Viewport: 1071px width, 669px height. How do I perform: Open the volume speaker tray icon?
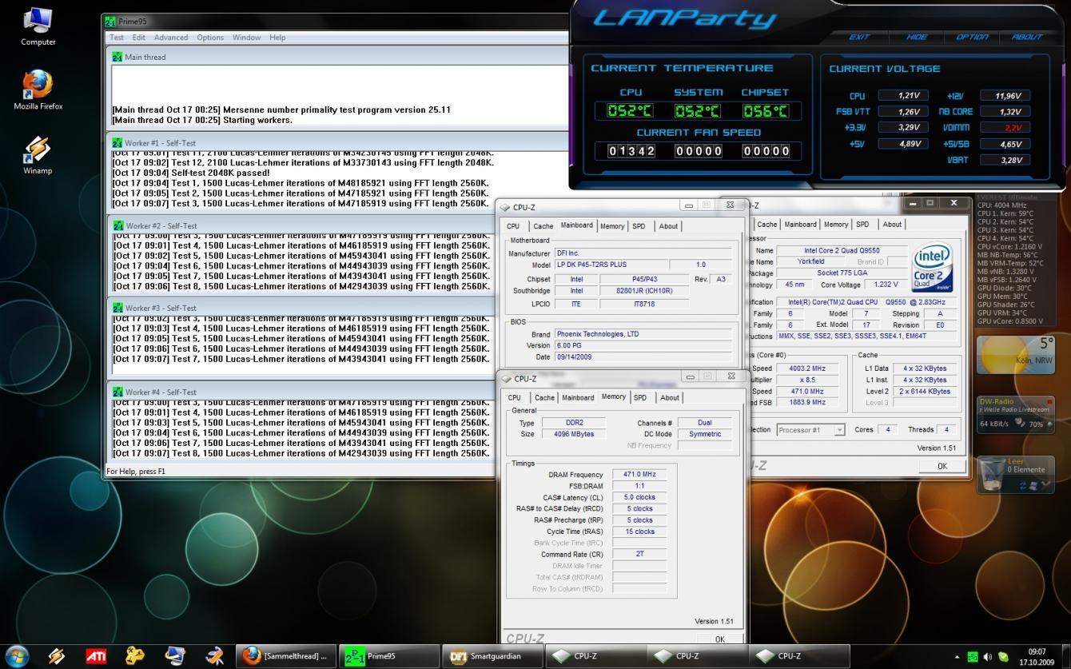988,657
